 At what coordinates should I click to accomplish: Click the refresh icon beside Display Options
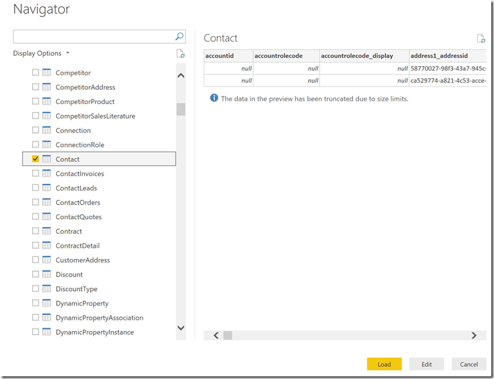pyautogui.click(x=180, y=54)
